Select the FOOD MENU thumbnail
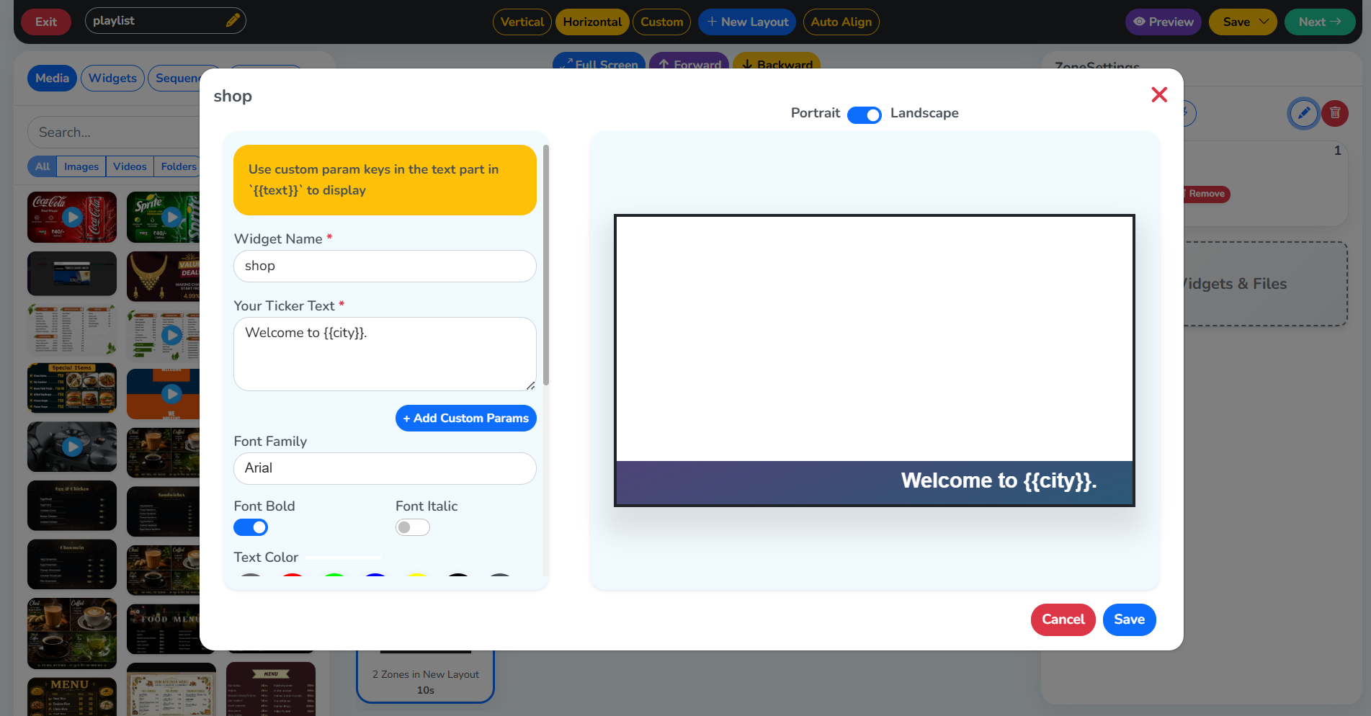Image resolution: width=1371 pixels, height=716 pixels. pos(164,630)
